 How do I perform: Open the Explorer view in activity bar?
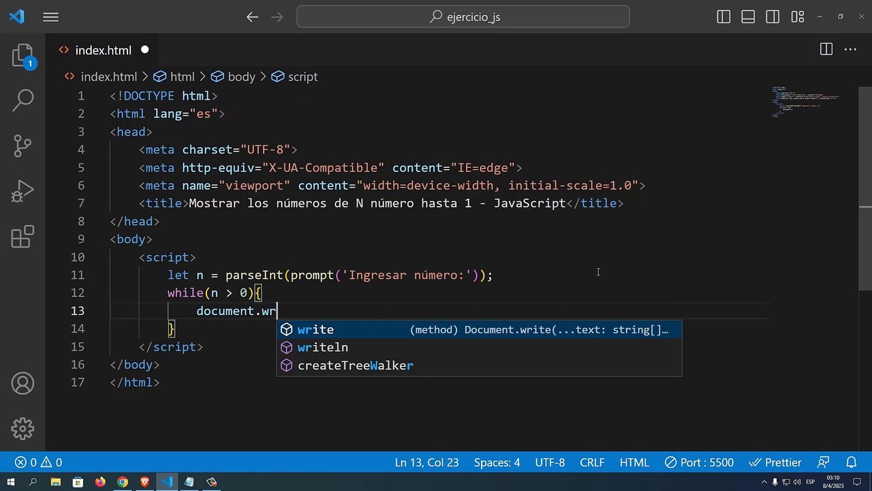click(x=22, y=56)
